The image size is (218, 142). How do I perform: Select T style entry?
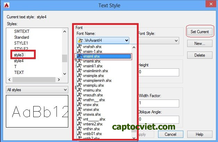[16, 67]
